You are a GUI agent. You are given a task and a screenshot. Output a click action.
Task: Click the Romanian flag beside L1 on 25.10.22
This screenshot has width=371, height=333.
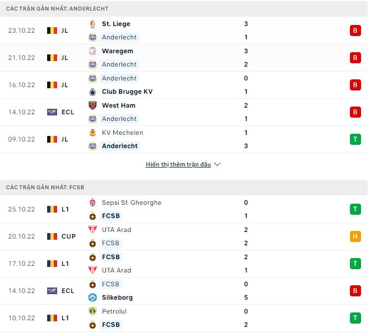[52, 209]
